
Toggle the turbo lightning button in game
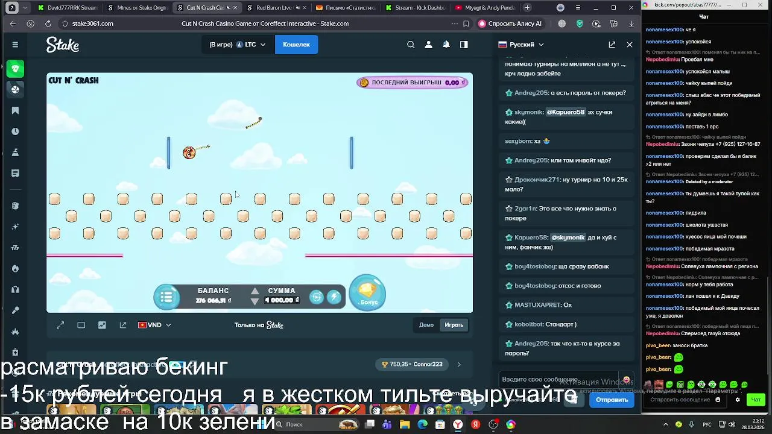click(334, 297)
